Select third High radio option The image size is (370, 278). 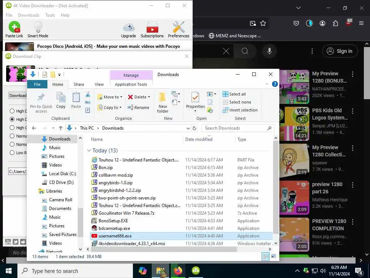click(x=12, y=128)
